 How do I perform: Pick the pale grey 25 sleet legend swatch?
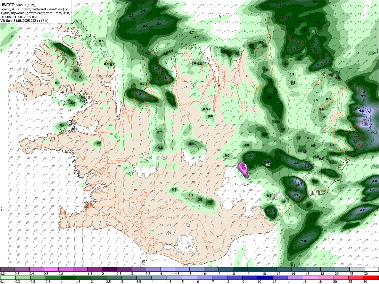(357, 269)
